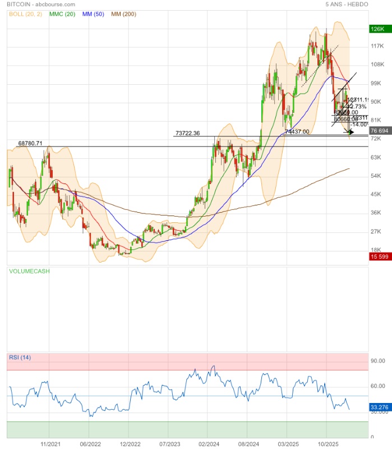Select the 73722.36 support line label
The width and height of the screenshot is (392, 449).
187,134
